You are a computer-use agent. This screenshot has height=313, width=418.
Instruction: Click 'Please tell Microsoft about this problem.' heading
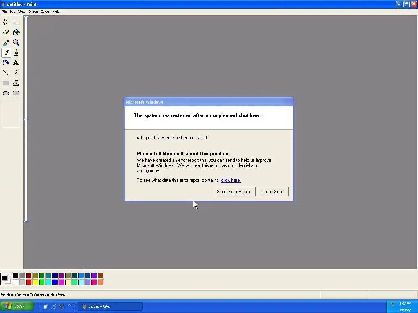tap(183, 154)
